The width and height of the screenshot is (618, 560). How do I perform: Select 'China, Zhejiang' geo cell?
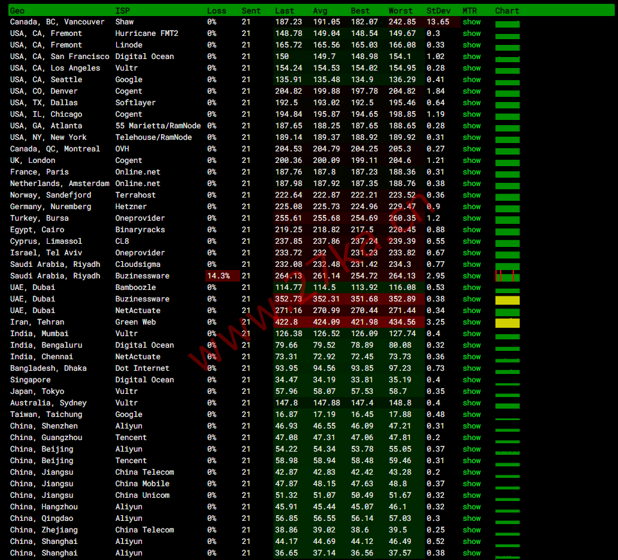point(44,530)
